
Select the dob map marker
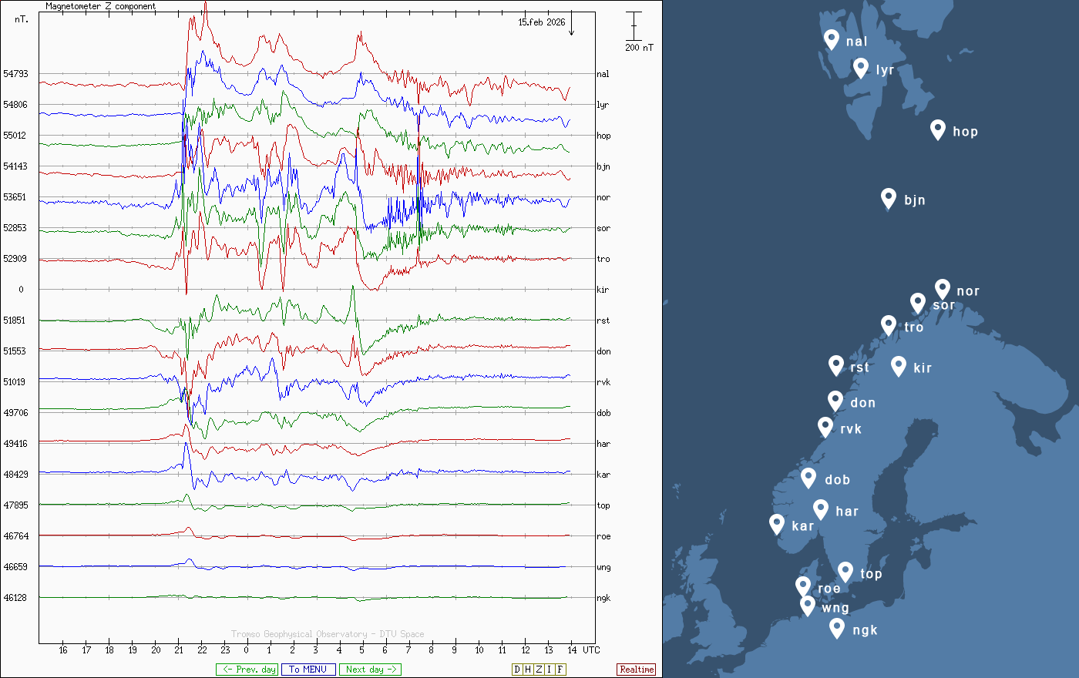point(808,478)
